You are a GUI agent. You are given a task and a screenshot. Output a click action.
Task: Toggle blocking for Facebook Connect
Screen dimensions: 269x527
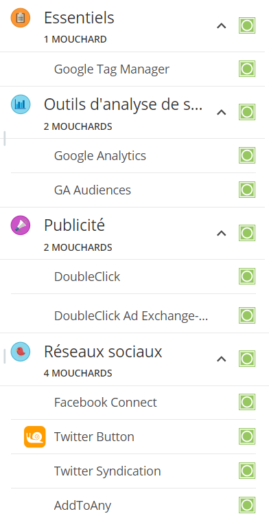pyautogui.click(x=247, y=402)
